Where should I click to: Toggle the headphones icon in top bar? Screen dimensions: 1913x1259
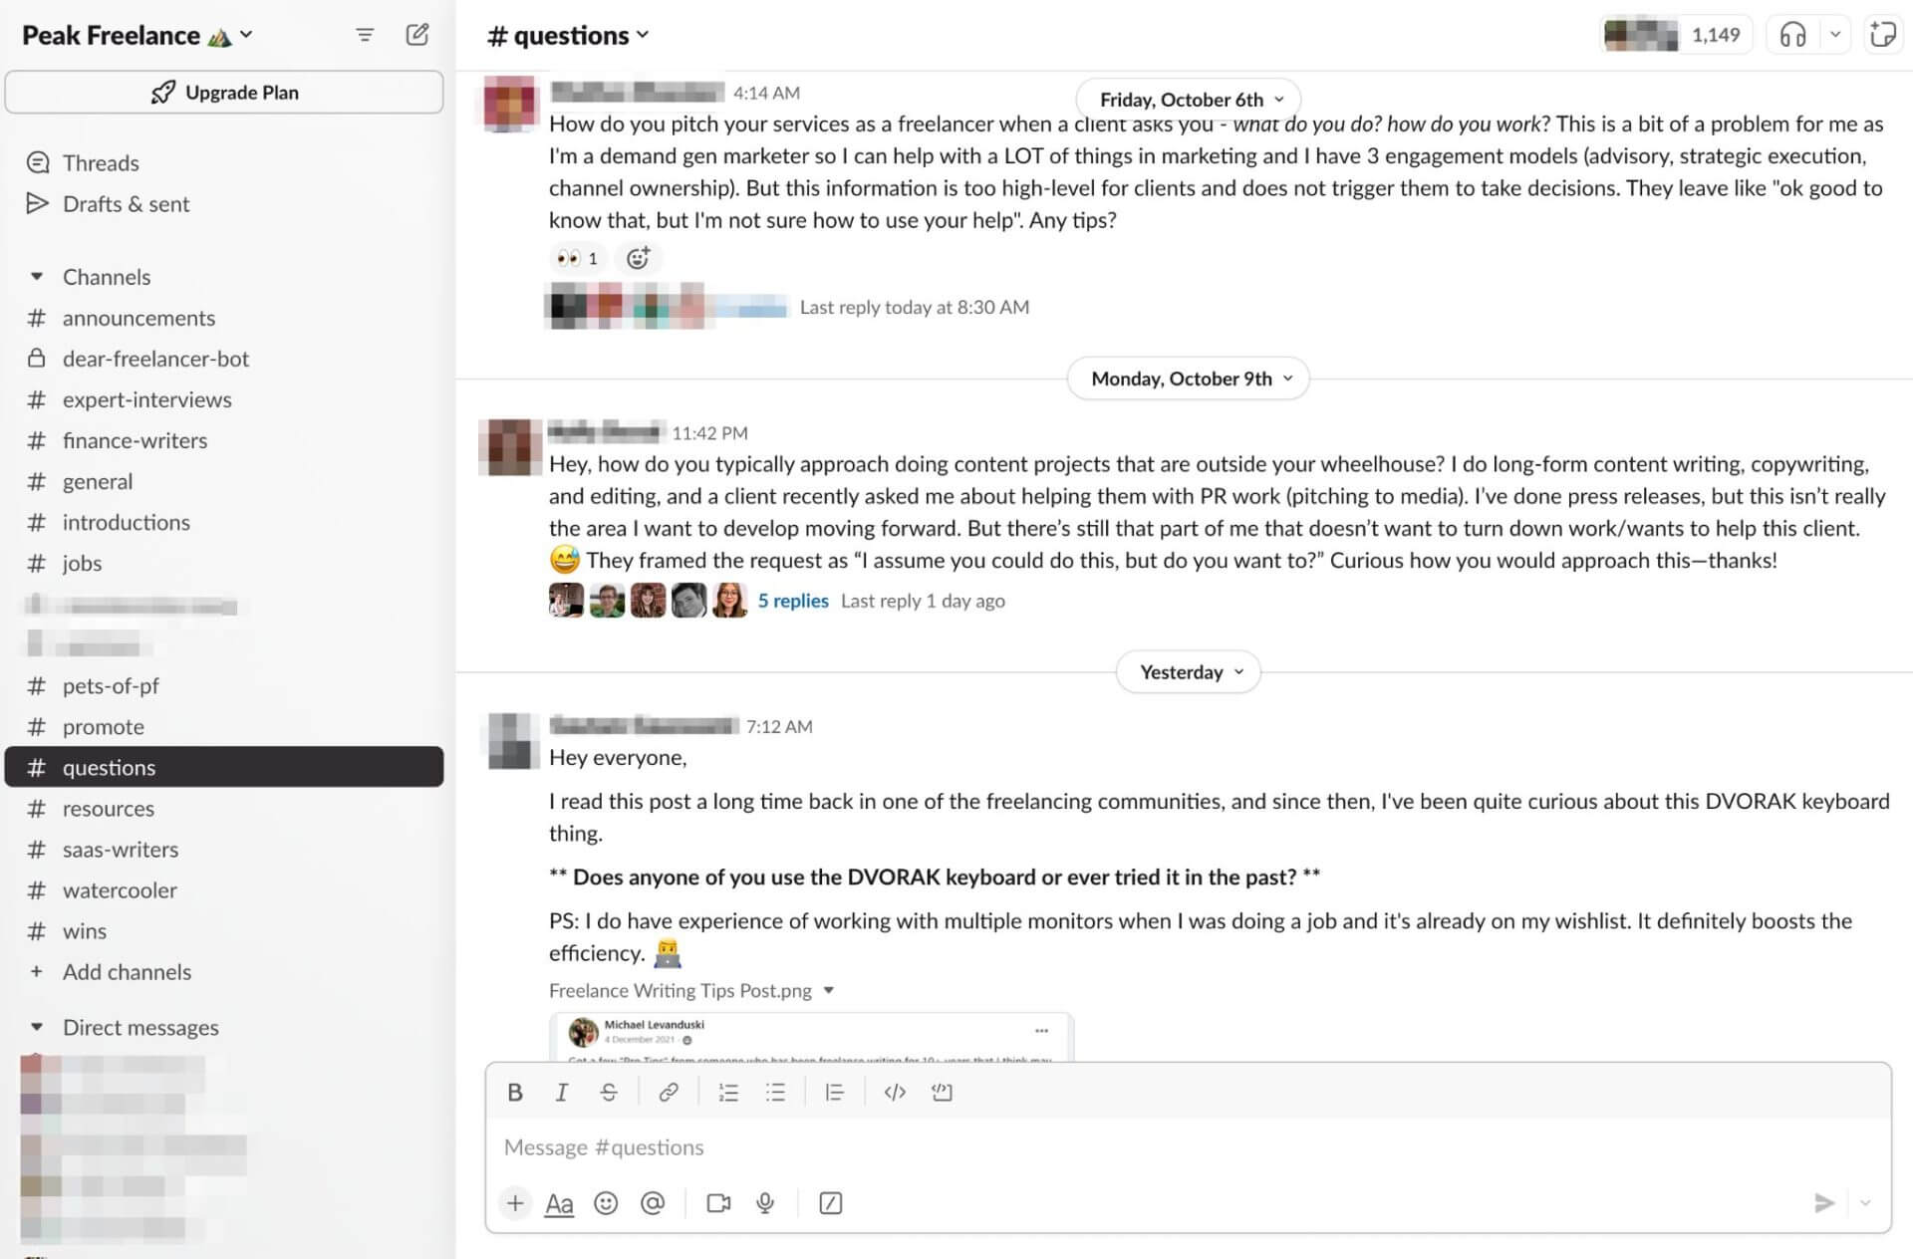click(x=1792, y=34)
